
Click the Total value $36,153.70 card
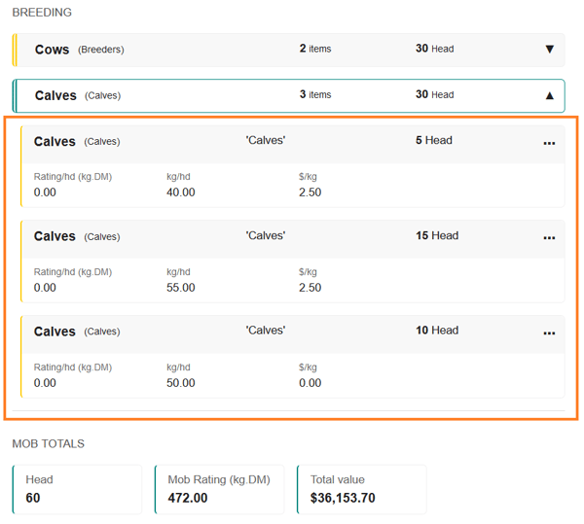pos(361,489)
